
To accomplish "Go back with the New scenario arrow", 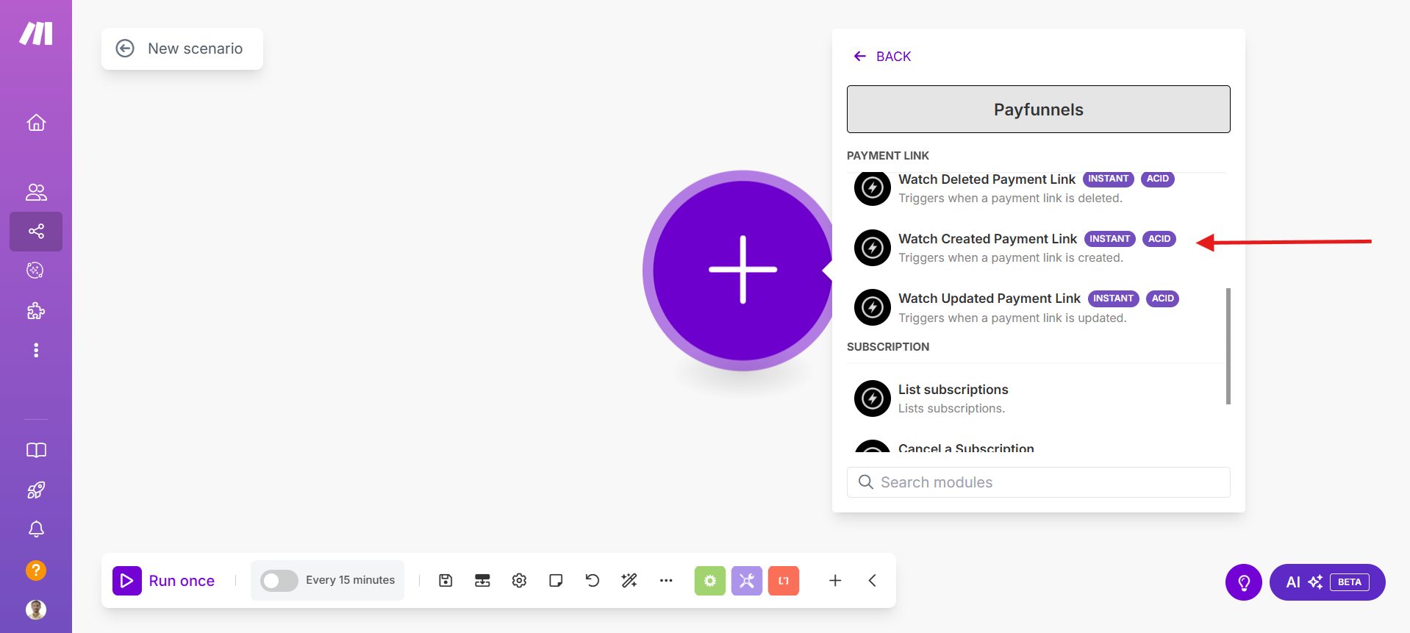I will click(125, 49).
